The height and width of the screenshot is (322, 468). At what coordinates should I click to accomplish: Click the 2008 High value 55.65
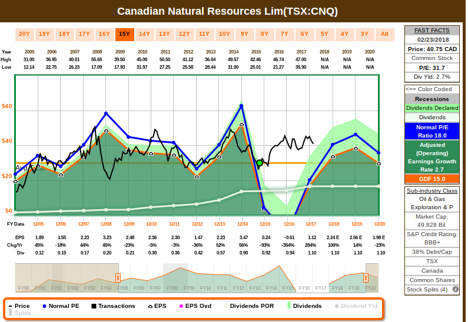pyautogui.click(x=97, y=59)
